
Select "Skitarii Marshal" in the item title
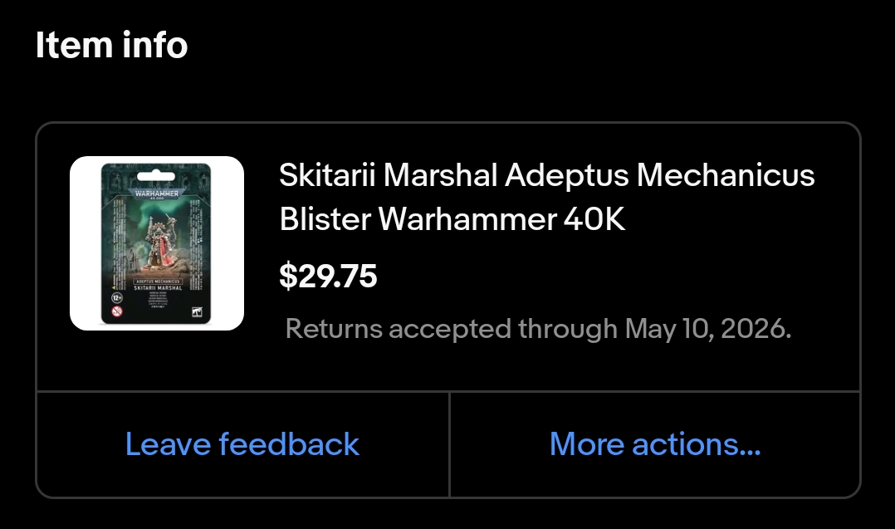(389, 175)
